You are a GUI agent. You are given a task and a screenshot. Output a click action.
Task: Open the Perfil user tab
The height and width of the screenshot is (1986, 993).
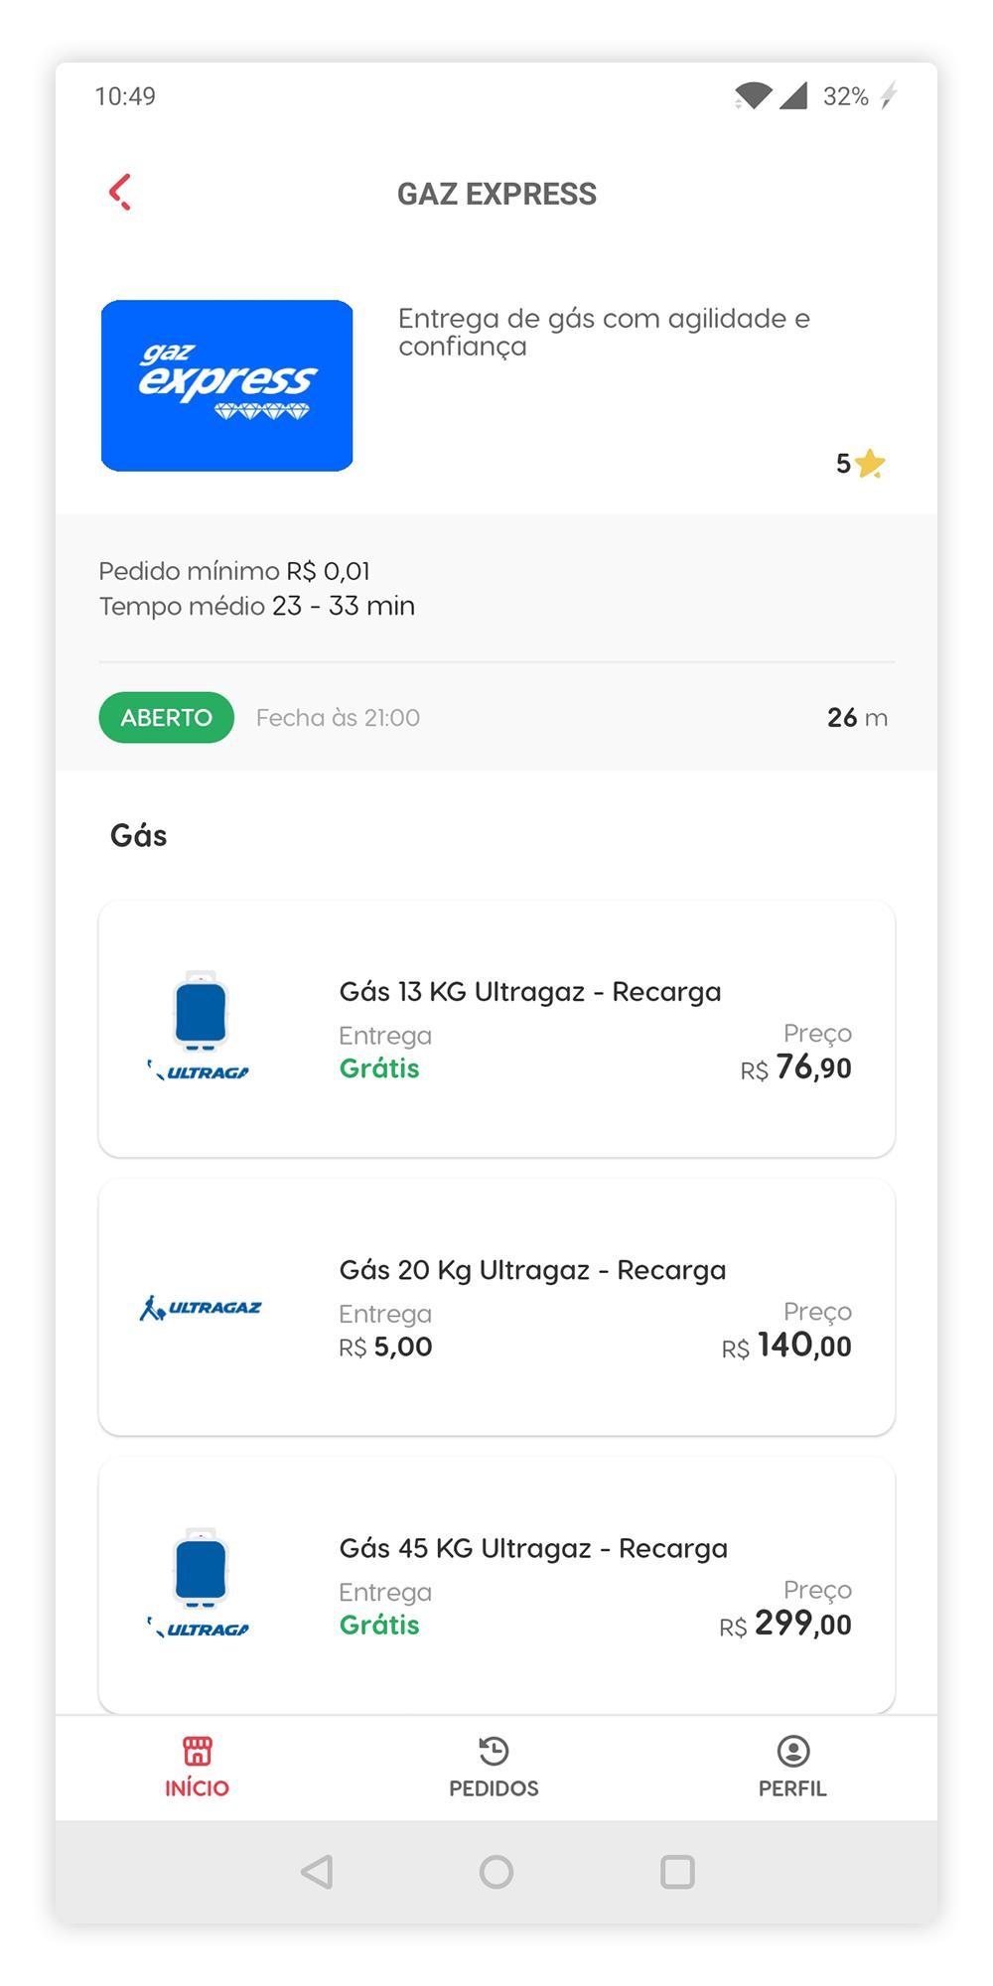(x=792, y=1768)
